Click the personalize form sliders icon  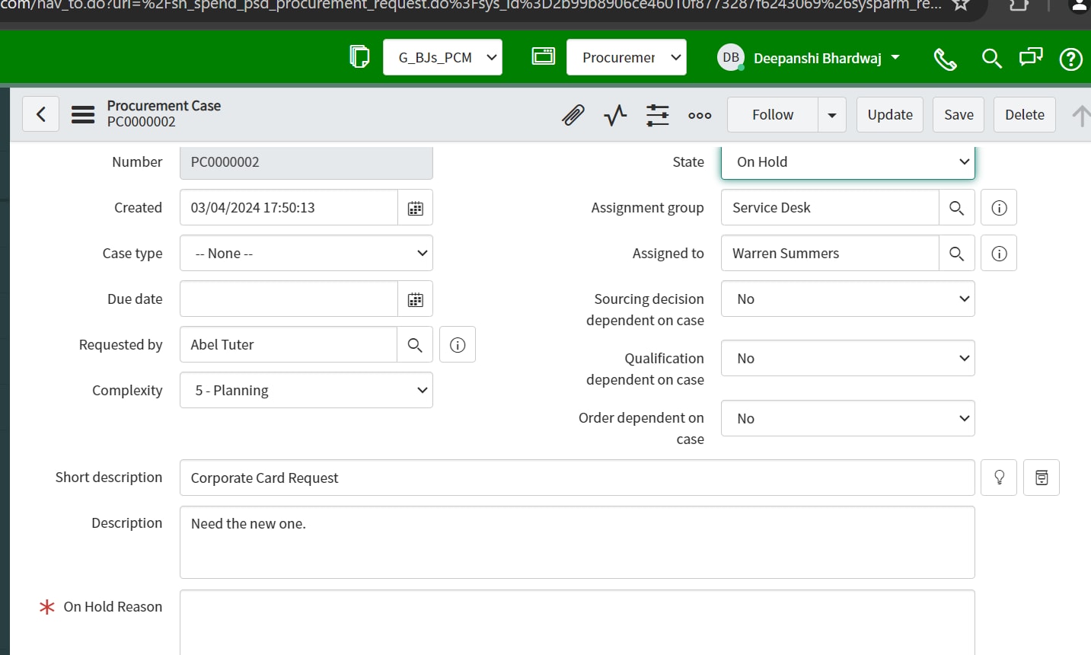(657, 115)
